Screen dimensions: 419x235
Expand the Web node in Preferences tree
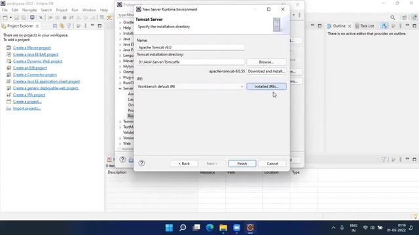pyautogui.click(x=120, y=144)
